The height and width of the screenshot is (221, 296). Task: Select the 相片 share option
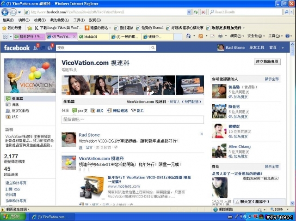pyautogui.click(x=97, y=111)
